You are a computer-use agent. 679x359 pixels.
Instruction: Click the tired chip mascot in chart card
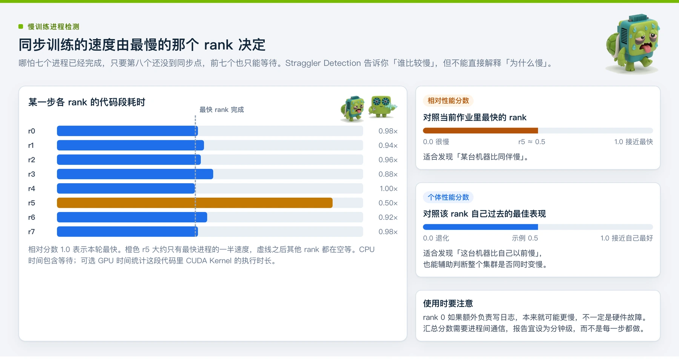click(353, 109)
